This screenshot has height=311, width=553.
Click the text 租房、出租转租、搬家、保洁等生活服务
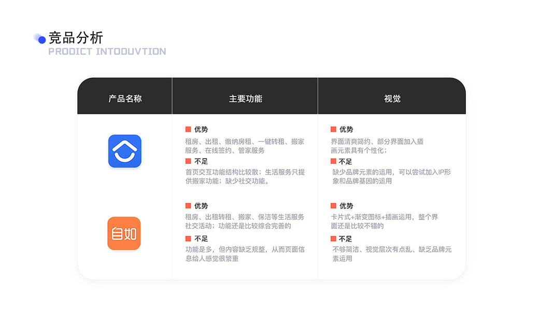tap(245, 217)
